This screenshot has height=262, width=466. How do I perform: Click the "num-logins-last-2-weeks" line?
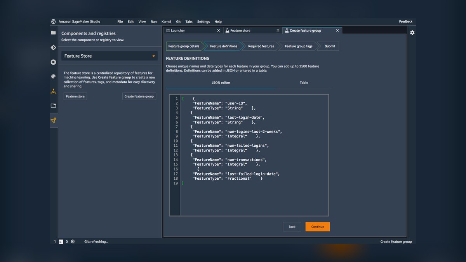coord(237,132)
